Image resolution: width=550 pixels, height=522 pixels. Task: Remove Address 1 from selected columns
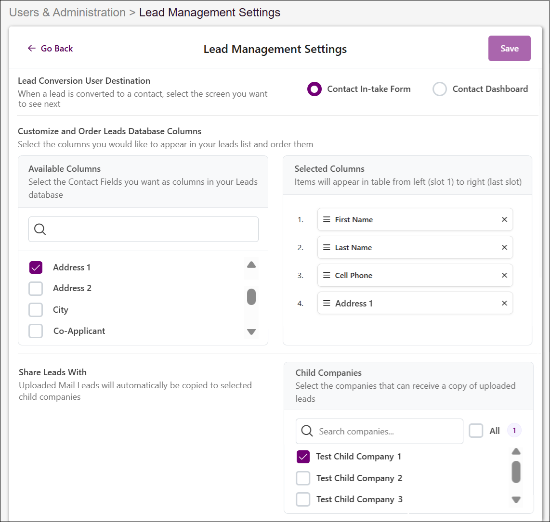pos(504,303)
